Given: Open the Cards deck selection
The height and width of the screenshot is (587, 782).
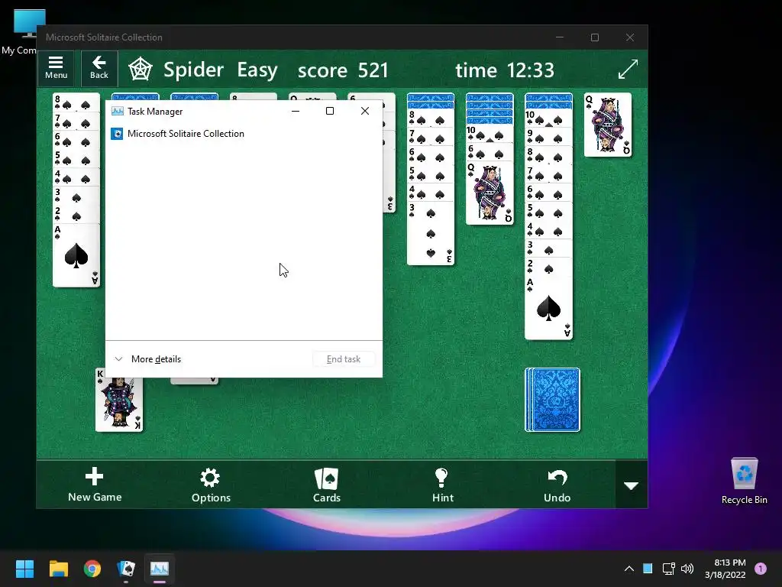Looking at the screenshot, I should tap(327, 485).
